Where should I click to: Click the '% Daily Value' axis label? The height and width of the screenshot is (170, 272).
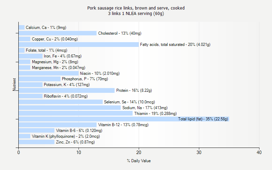139,161
